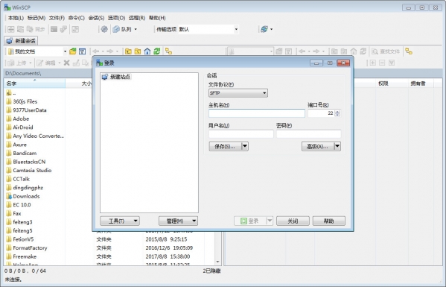This screenshot has width=446, height=287.
Task: Click the remote panel plus select icon
Action: tap(372, 63)
